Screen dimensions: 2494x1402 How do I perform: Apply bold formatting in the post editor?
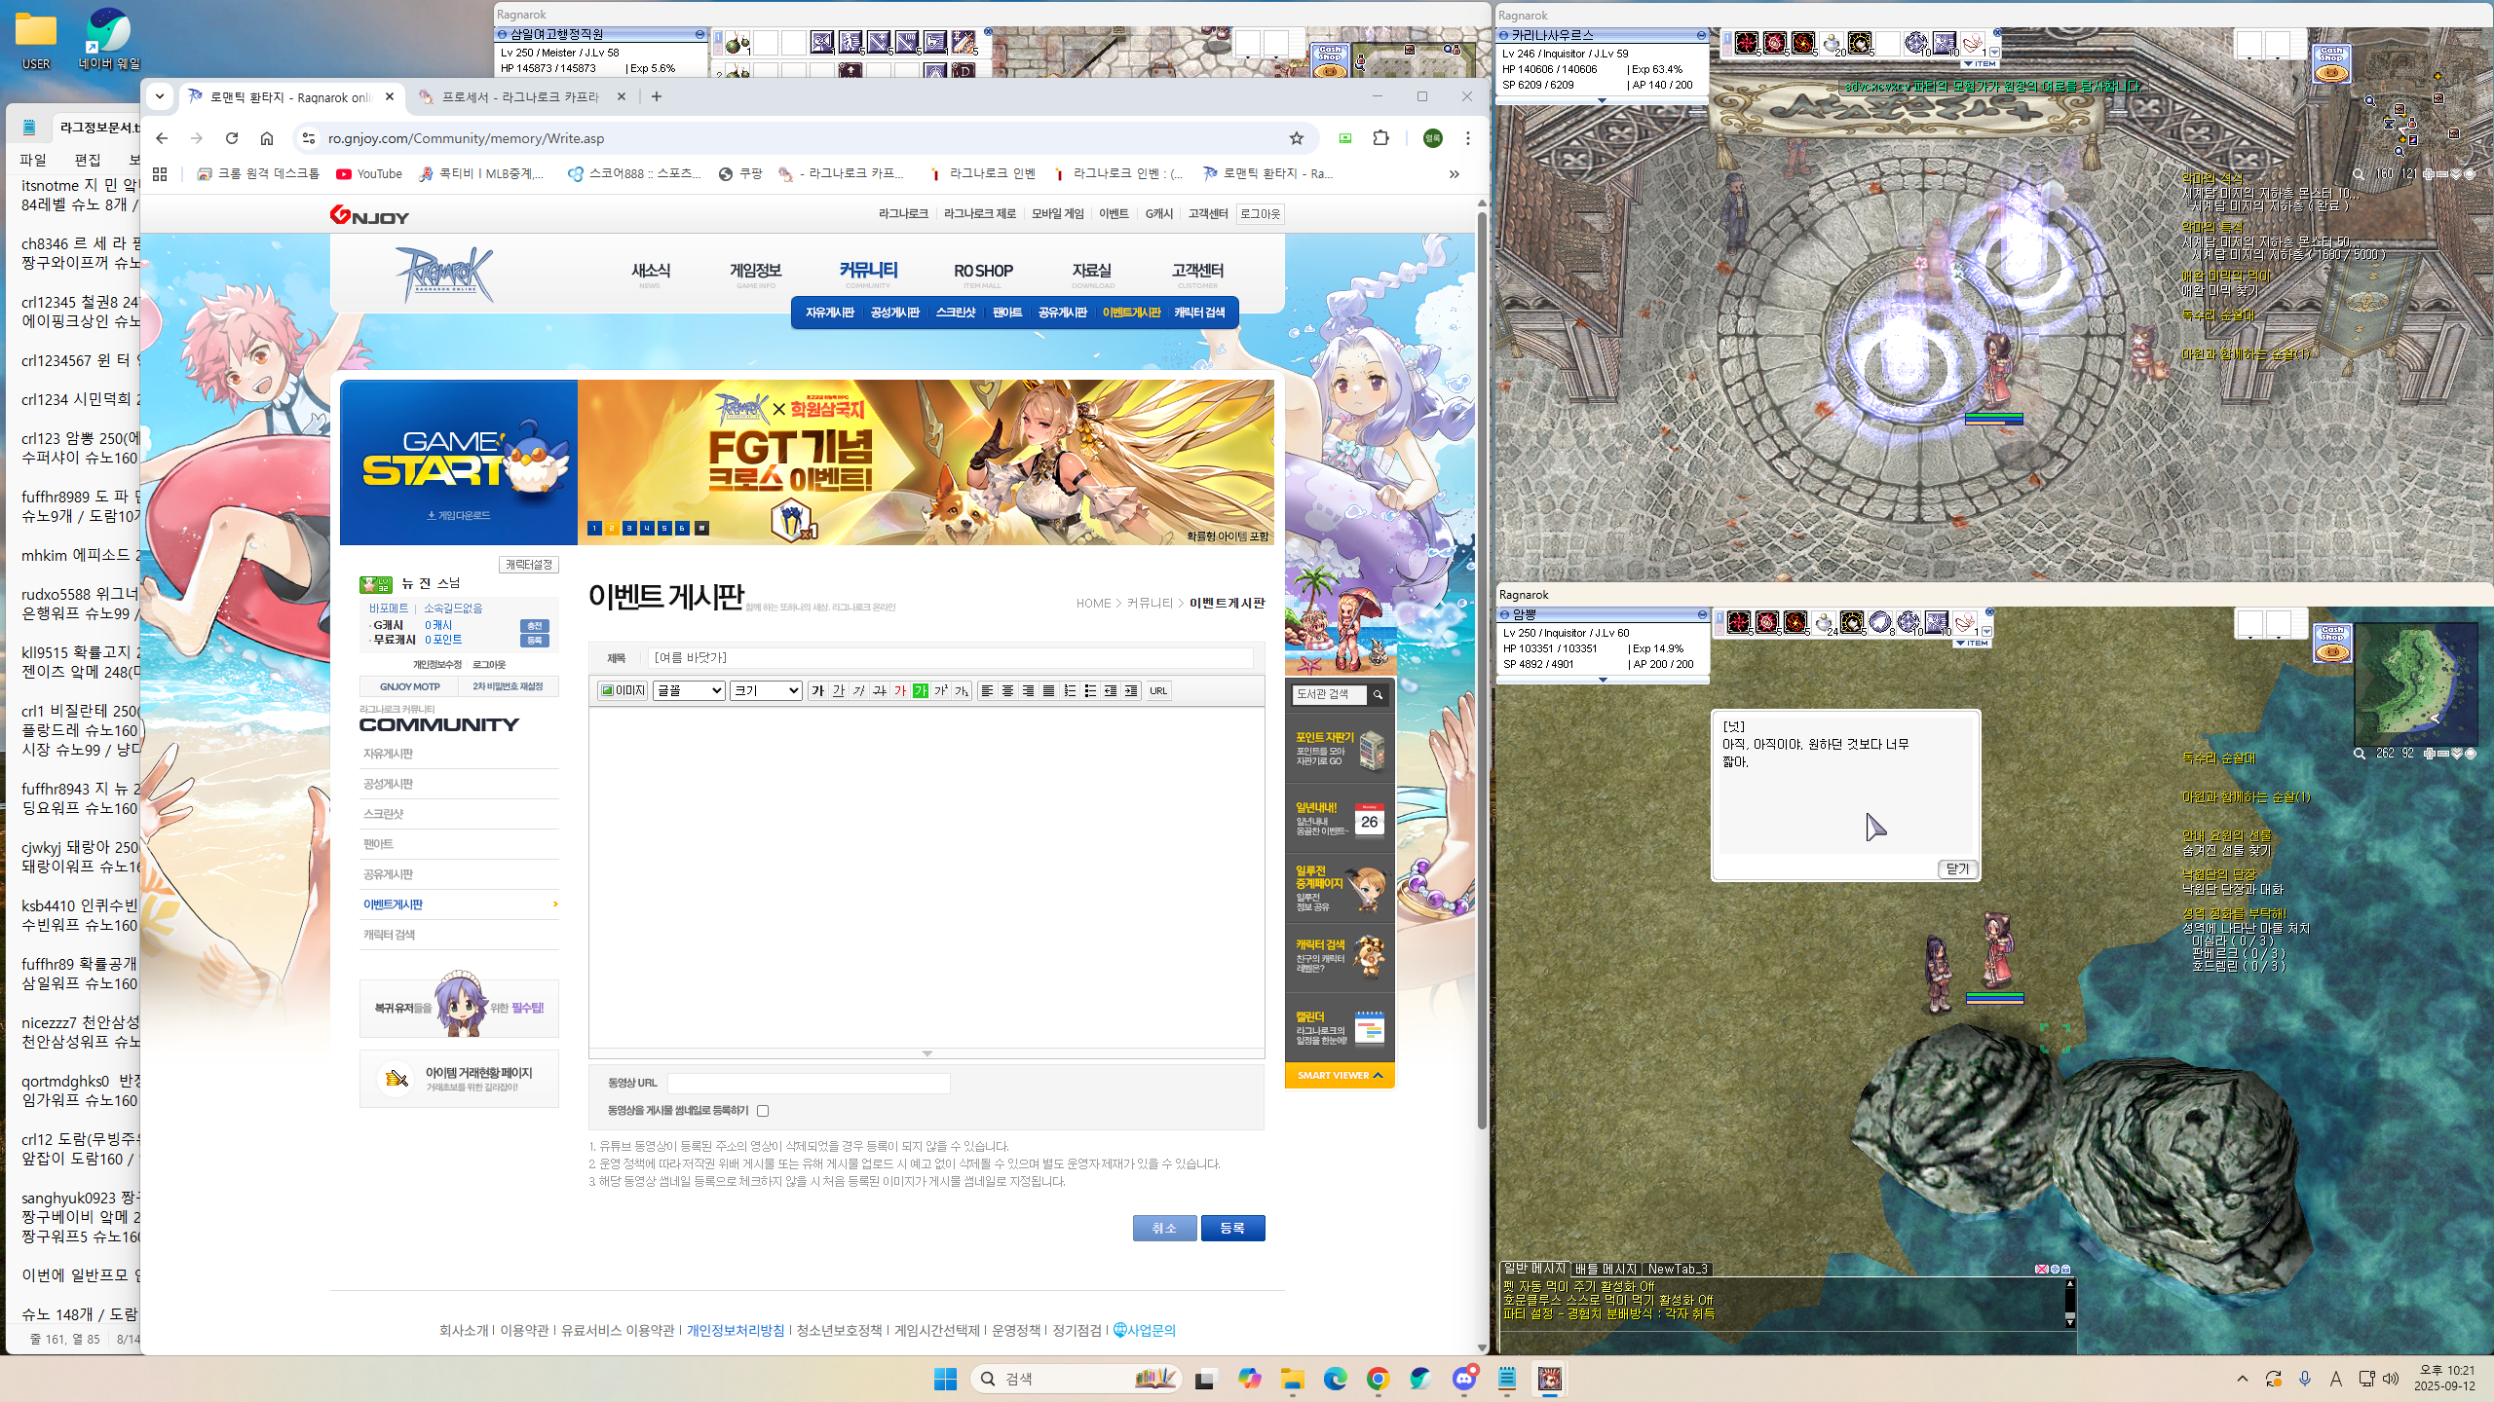point(818,690)
